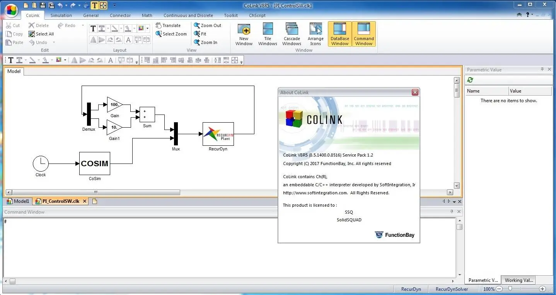Click the Name column header
Screen dimensions: 556x295
pos(487,91)
